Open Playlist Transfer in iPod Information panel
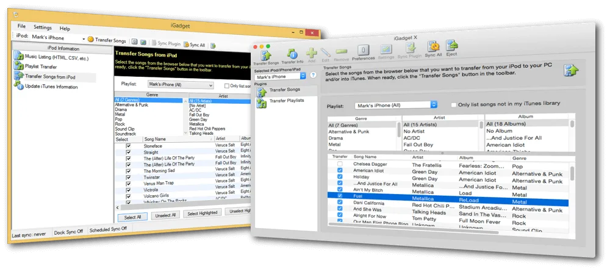The image size is (610, 269). [x=36, y=66]
